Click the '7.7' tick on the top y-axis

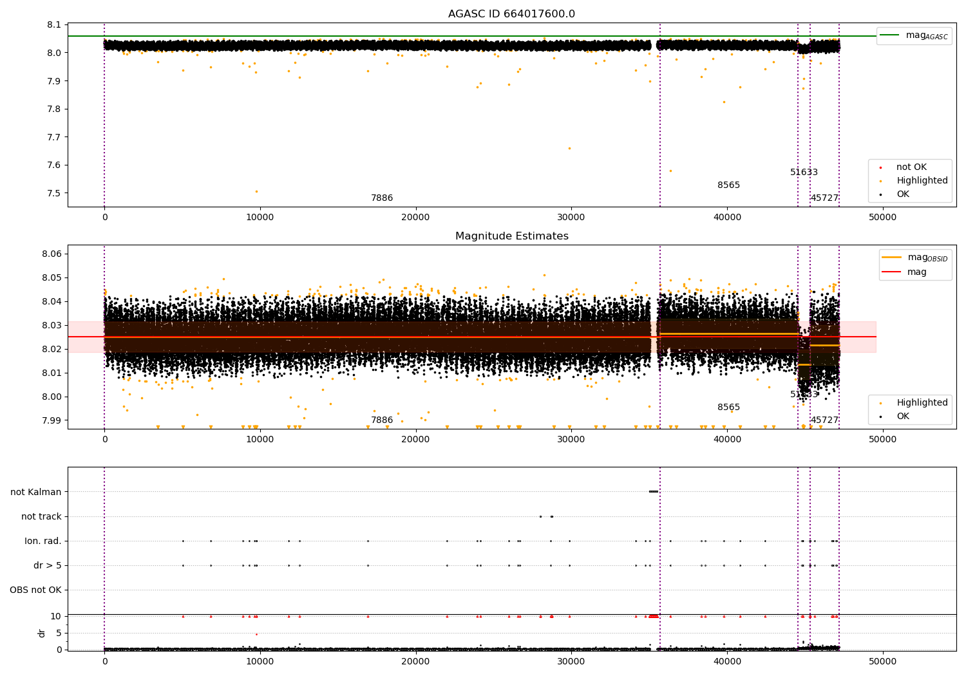(55, 137)
